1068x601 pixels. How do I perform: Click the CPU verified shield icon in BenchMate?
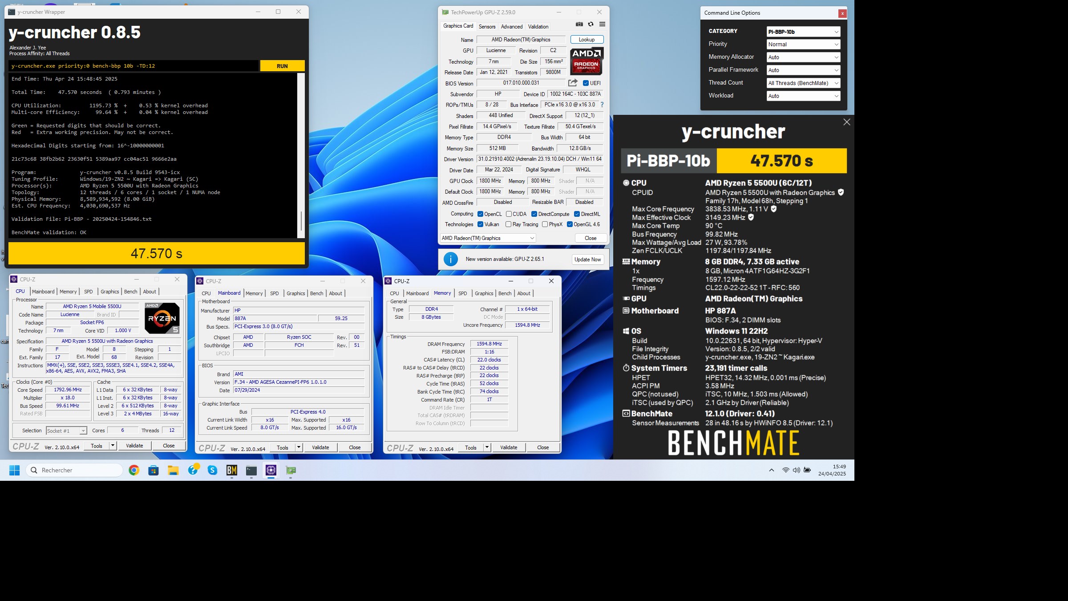tap(841, 192)
